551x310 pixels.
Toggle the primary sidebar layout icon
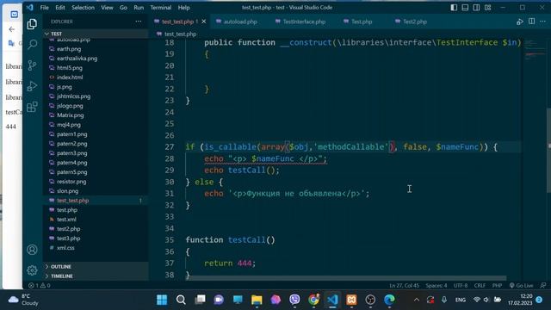tap(454, 8)
